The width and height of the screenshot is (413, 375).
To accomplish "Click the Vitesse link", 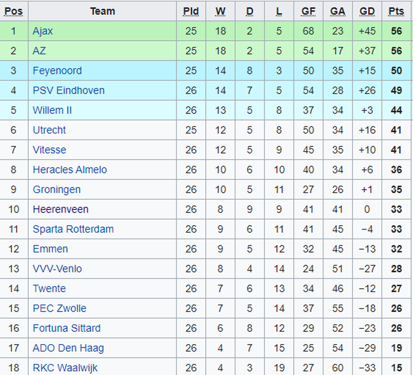I will point(49,150).
